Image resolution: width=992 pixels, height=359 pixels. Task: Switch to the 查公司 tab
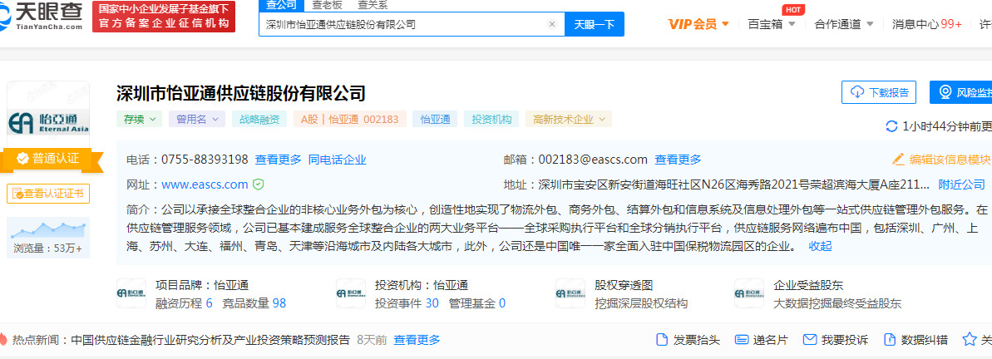coord(280,5)
